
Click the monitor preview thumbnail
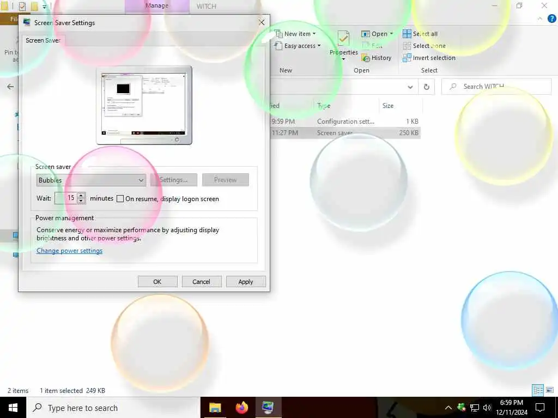[x=144, y=105]
